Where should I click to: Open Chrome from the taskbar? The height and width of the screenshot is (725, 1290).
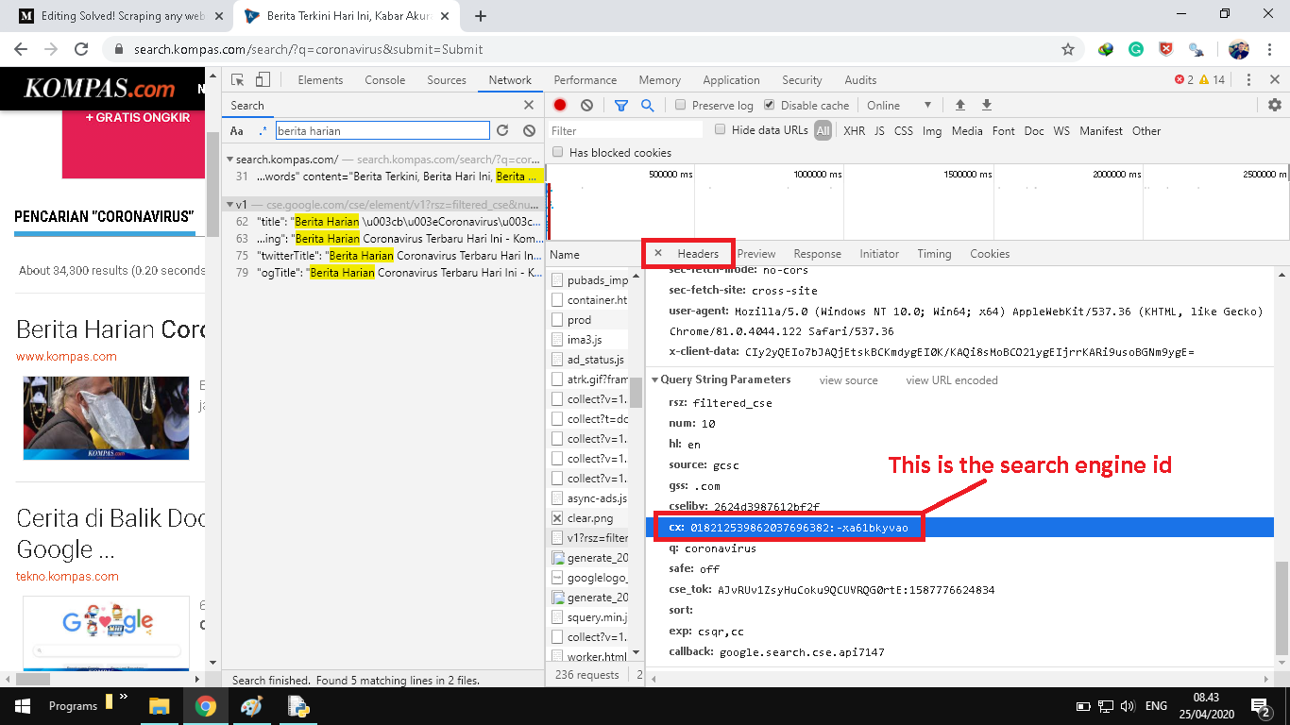206,705
